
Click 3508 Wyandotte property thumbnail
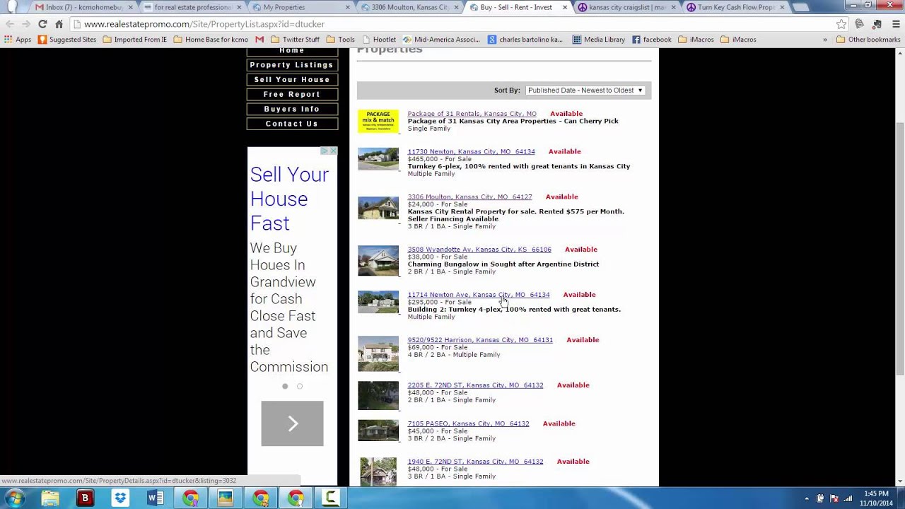coord(378,260)
